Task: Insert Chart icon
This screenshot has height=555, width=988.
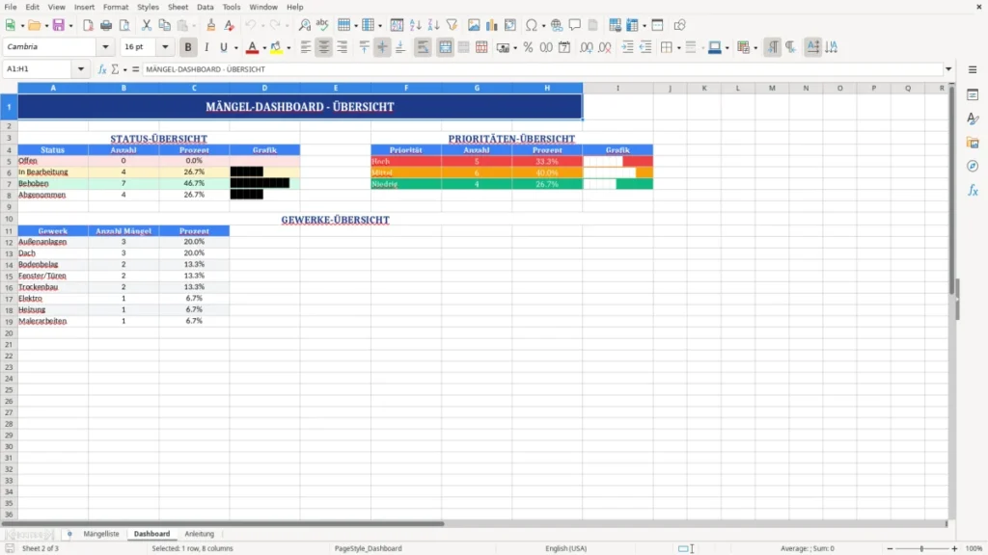Action: pos(491,25)
